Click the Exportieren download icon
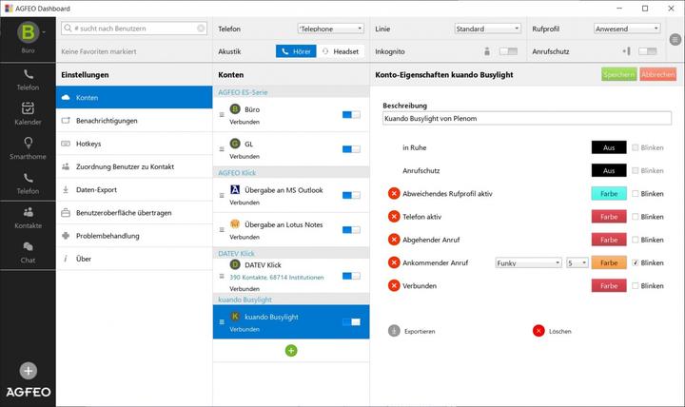 coord(394,331)
